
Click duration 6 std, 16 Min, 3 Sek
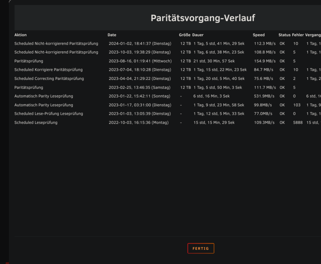point(212,96)
